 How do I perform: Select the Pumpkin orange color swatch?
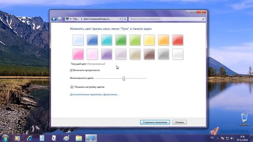coord(163,40)
